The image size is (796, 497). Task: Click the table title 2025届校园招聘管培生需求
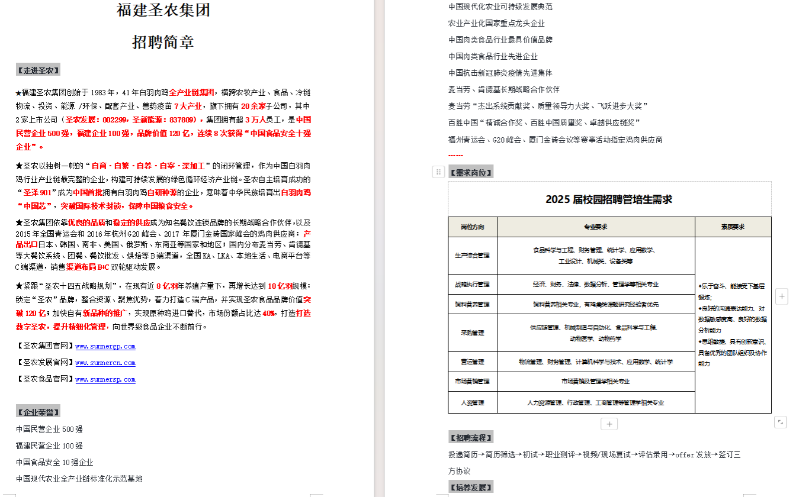[609, 199]
